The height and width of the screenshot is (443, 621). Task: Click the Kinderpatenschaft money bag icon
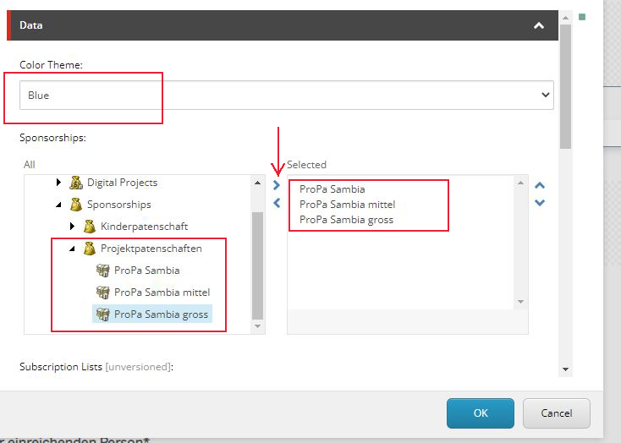(x=90, y=227)
